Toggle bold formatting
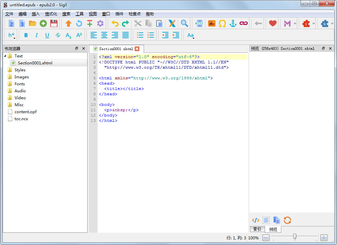The height and width of the screenshot is (245, 337). [26, 35]
